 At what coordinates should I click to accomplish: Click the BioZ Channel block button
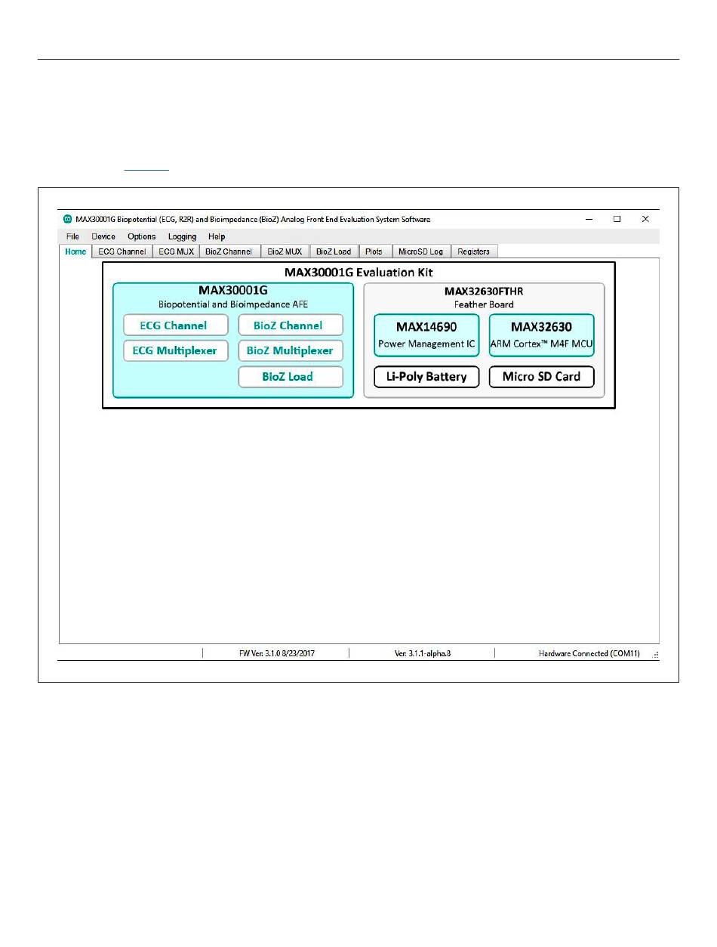pyautogui.click(x=291, y=325)
